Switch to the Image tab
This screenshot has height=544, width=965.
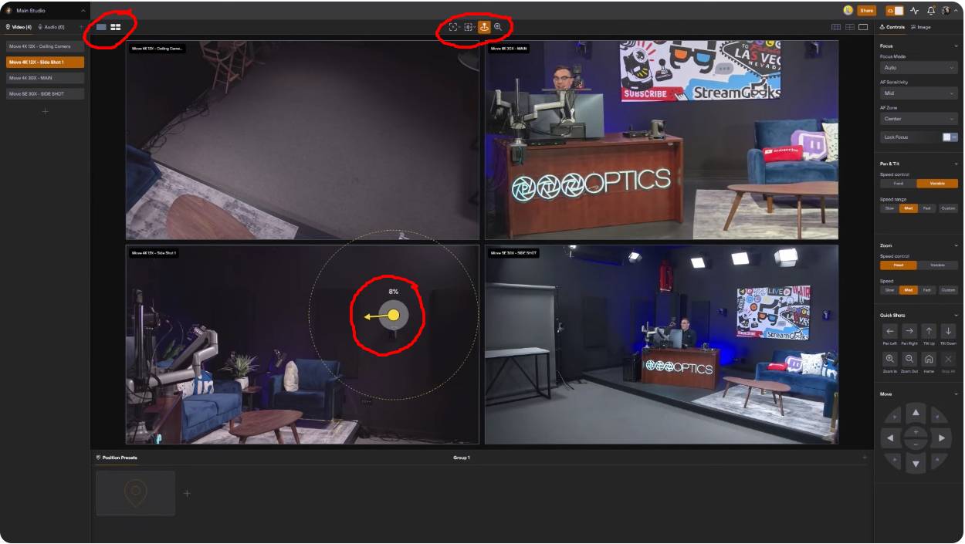(923, 26)
